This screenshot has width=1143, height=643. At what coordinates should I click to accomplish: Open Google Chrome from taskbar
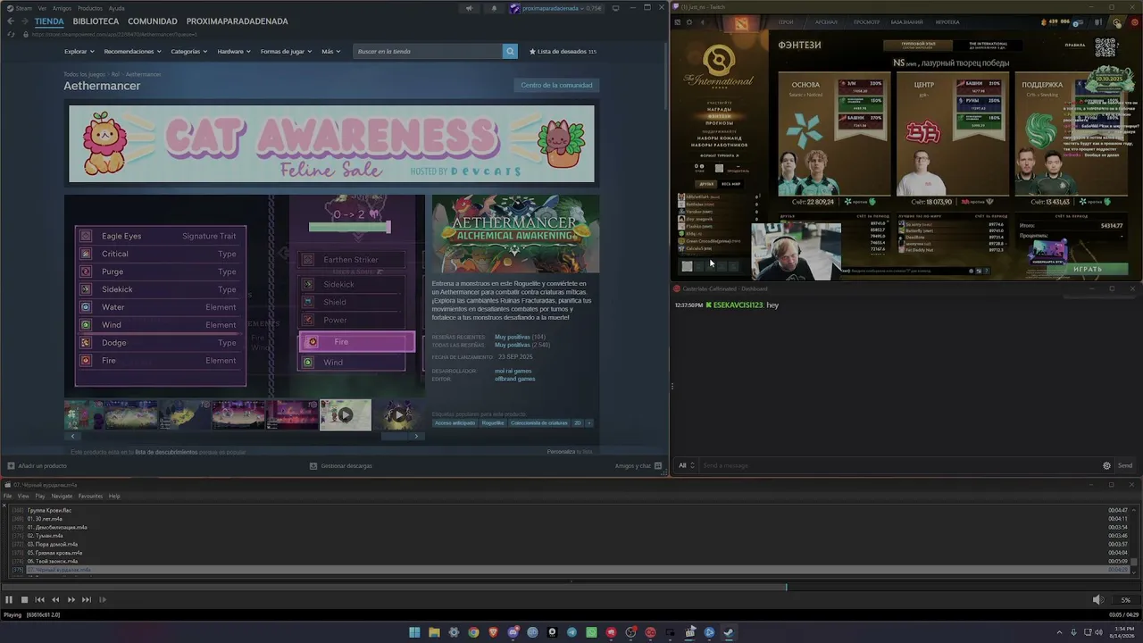[x=473, y=632]
